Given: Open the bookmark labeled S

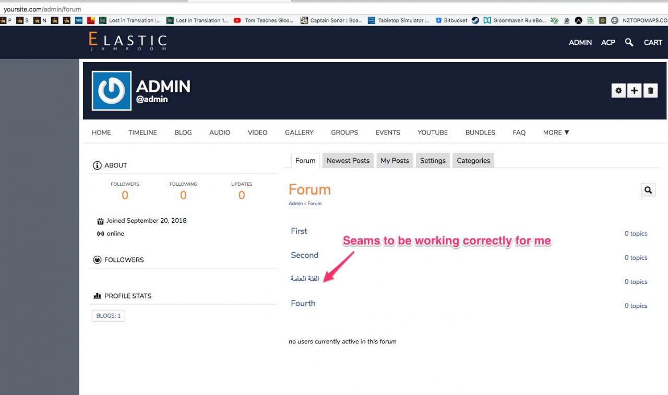Looking at the screenshot, I should [x=23, y=20].
